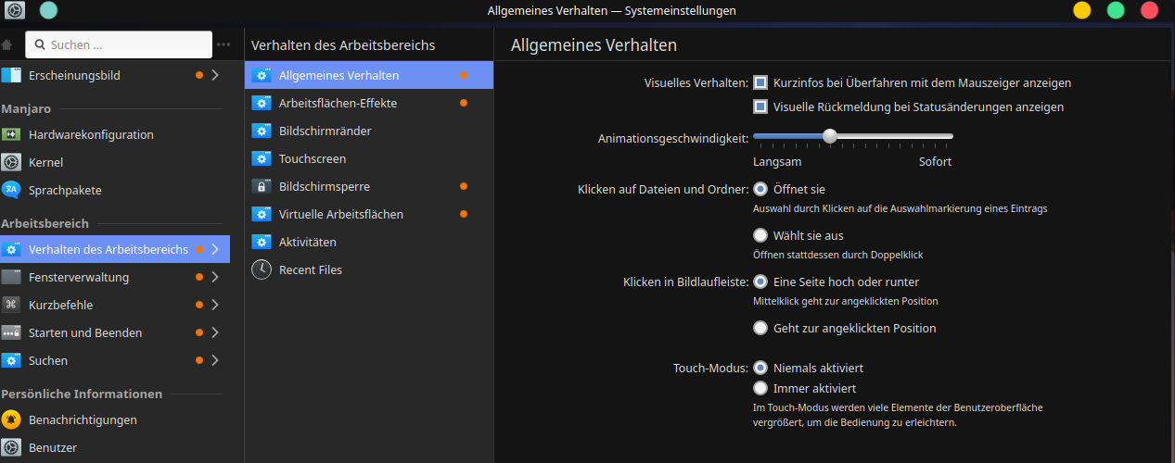
Task: Switch to Virtuelle Arbeitsflächen settings
Action: click(x=340, y=214)
